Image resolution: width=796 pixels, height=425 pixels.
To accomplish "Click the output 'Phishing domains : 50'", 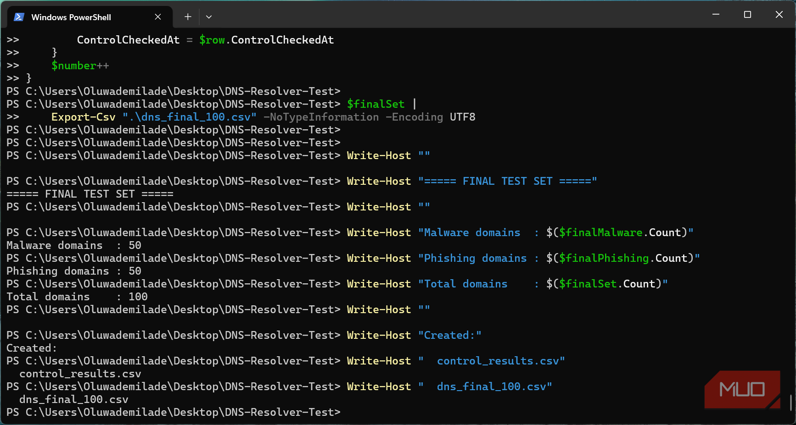I will click(x=74, y=271).
